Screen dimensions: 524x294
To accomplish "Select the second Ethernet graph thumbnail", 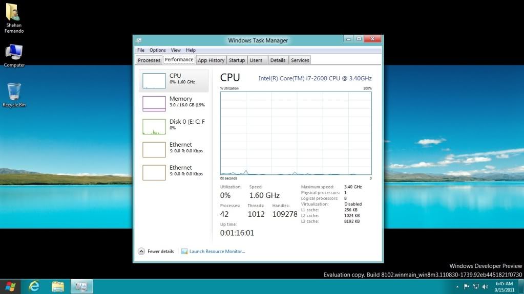I will pos(154,172).
